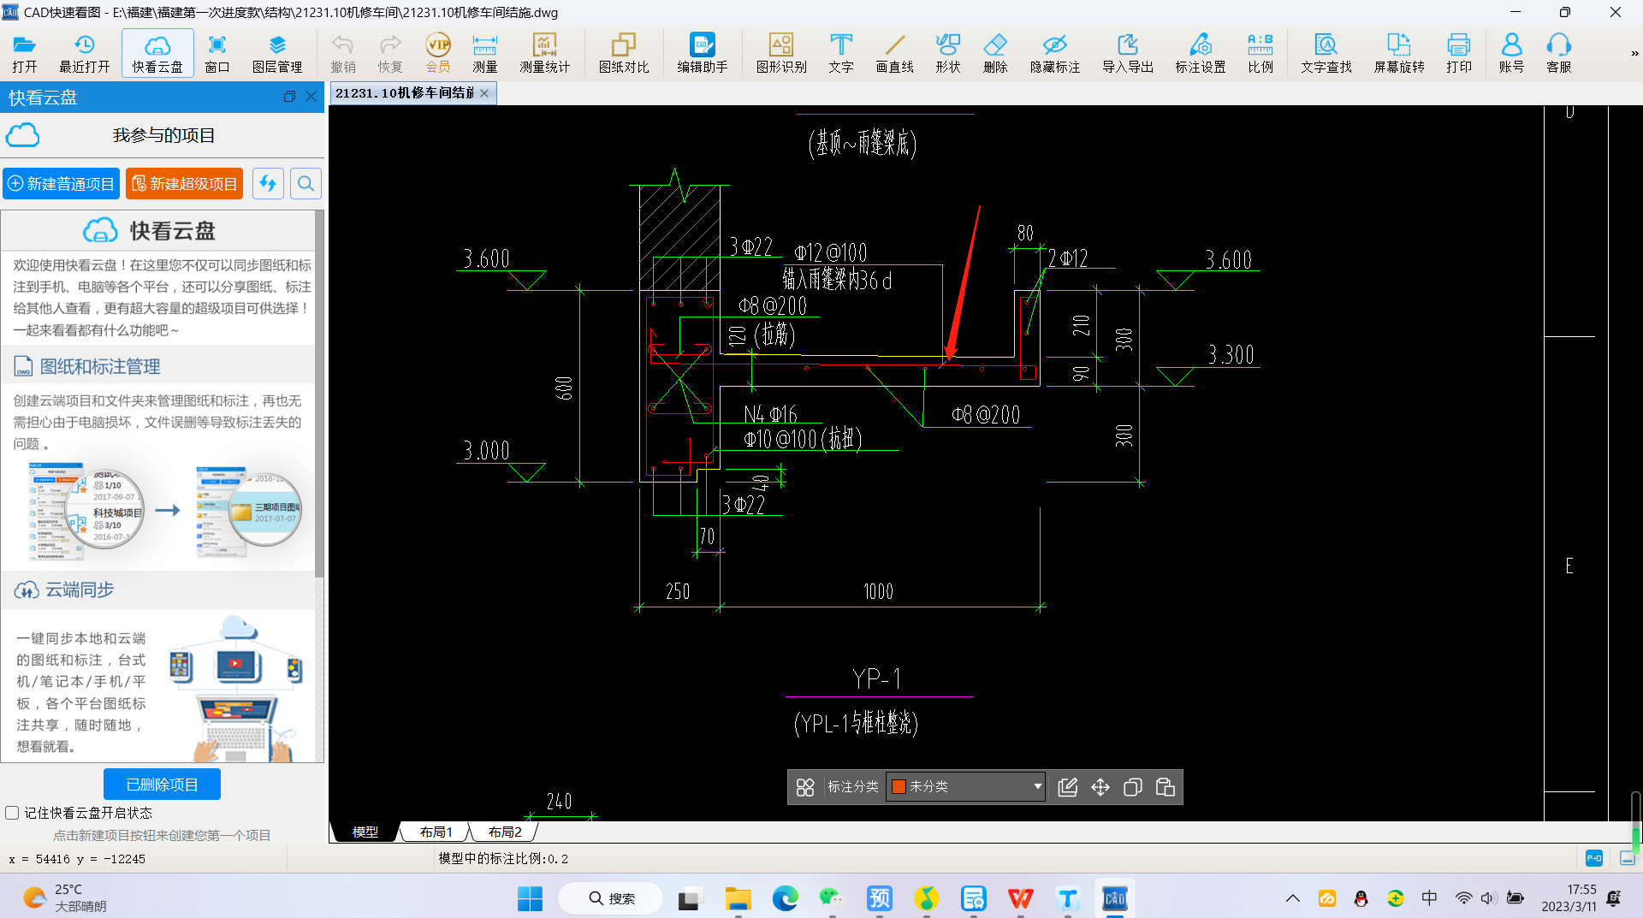Open 图形识别 shape recognition tool
Viewport: 1643px width, 918px height.
pyautogui.click(x=780, y=53)
